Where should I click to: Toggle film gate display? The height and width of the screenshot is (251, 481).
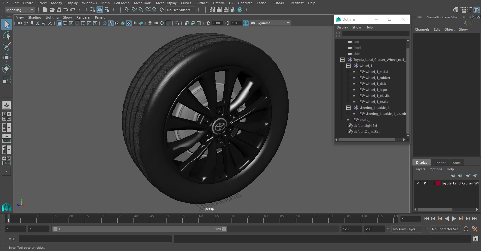coord(65,23)
